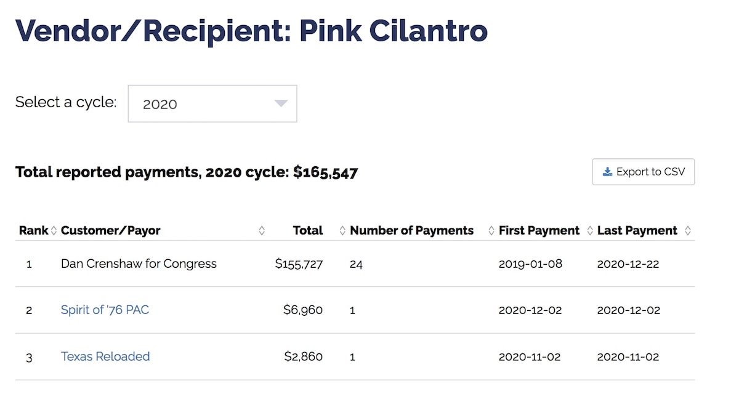Open the Spirit of '76 PAC link
Image resolution: width=739 pixels, height=410 pixels.
[x=105, y=310]
